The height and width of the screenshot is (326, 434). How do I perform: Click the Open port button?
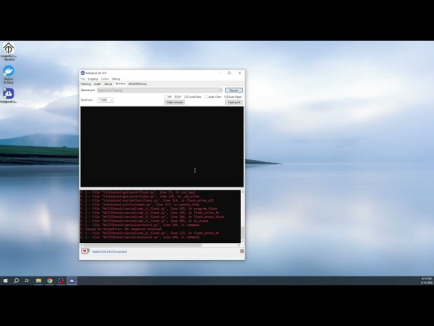pos(234,103)
